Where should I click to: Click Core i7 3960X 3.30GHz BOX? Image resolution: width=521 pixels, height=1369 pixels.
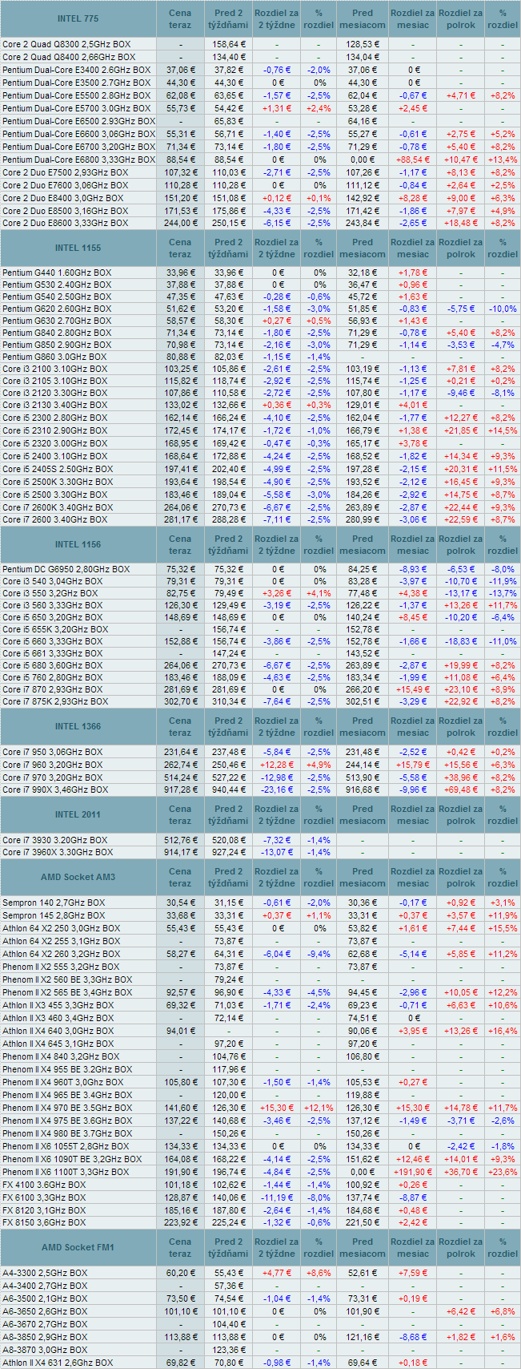coord(58,852)
